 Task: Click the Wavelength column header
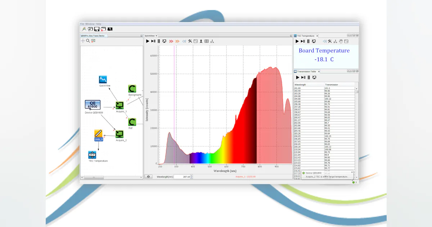coord(309,85)
